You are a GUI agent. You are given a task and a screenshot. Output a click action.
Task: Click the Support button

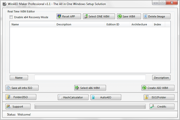18,107
